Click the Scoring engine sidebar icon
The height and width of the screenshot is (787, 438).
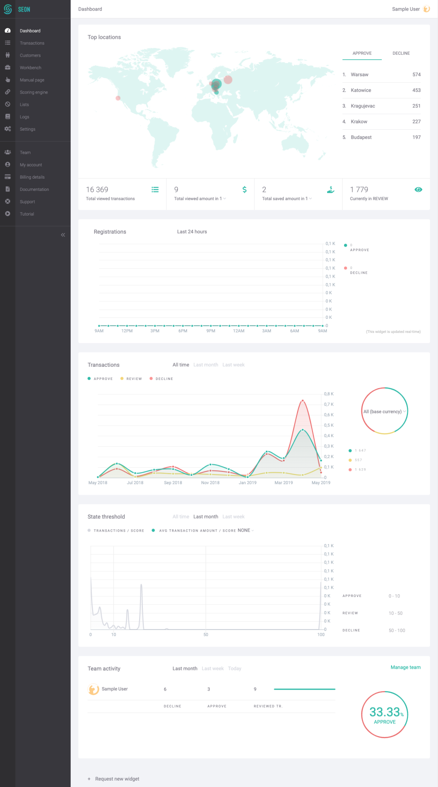(x=8, y=92)
